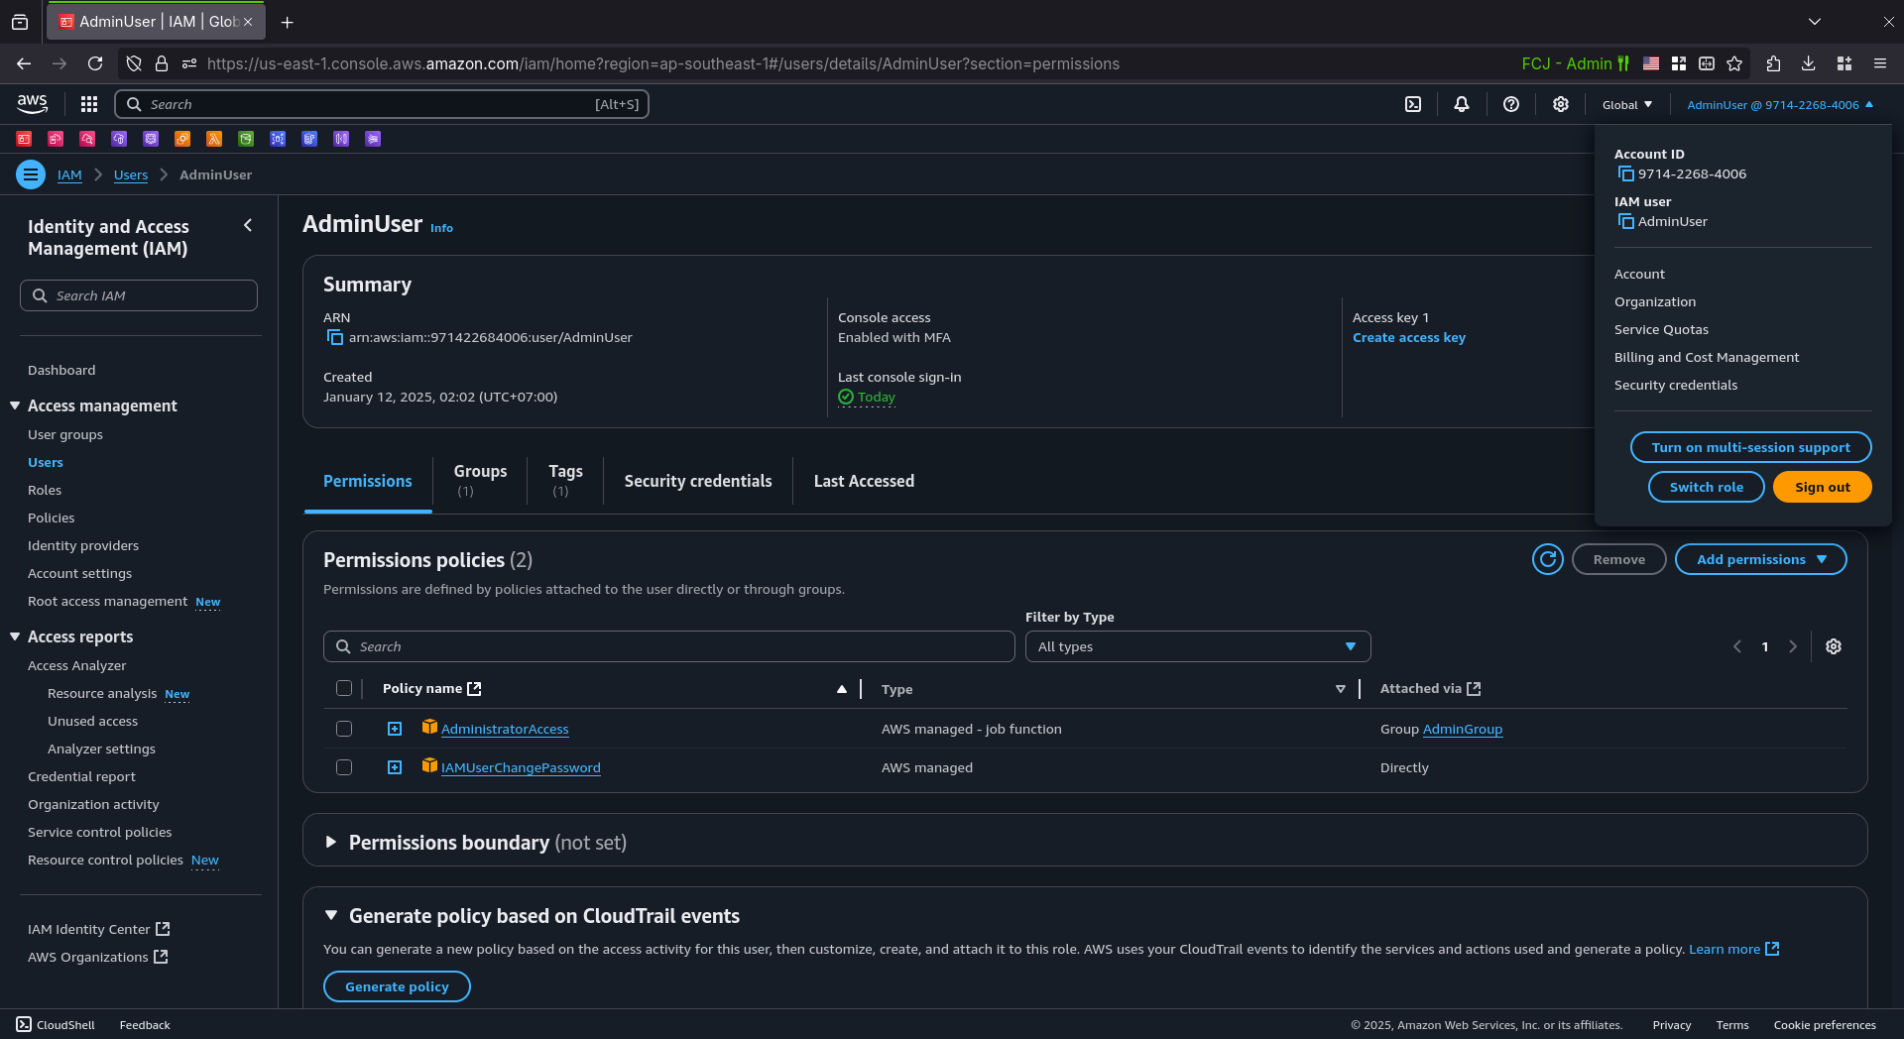Click the refresh permissions policies icon
1904x1039 pixels.
click(1548, 559)
